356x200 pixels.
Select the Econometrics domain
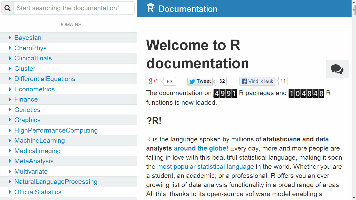[x=34, y=89]
